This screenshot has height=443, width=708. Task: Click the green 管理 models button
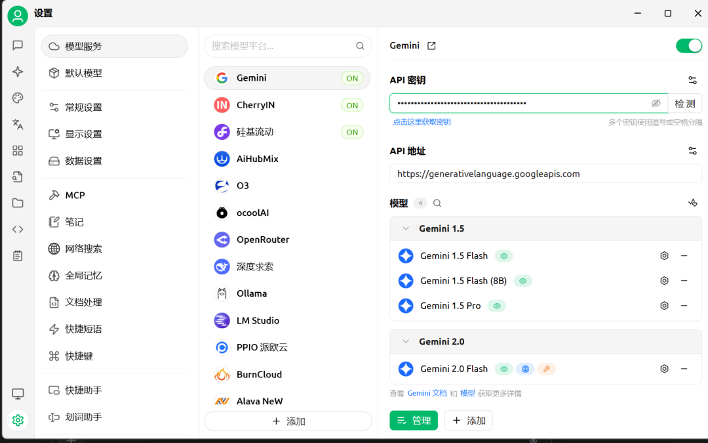(x=414, y=421)
